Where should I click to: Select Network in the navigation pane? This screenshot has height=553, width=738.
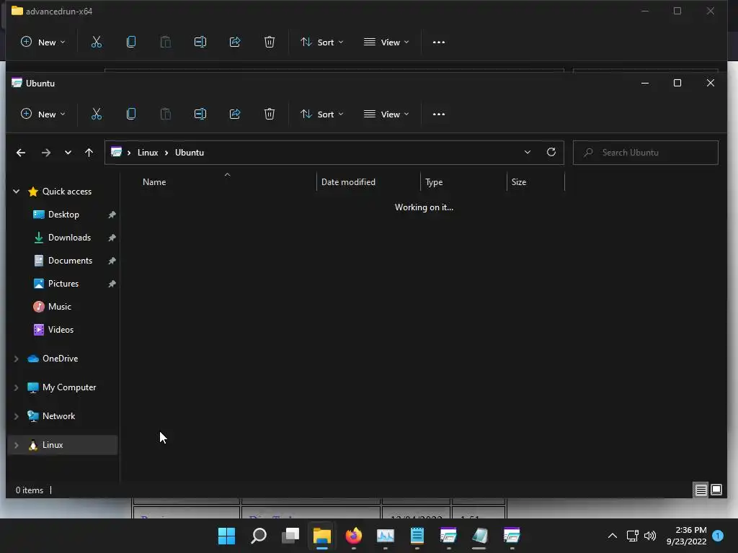[58, 416]
